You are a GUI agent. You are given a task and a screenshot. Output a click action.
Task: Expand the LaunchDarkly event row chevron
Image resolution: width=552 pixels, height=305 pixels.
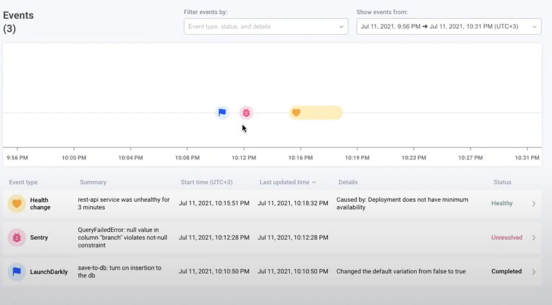pos(534,272)
